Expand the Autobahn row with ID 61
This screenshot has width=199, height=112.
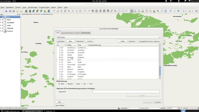tap(60, 50)
